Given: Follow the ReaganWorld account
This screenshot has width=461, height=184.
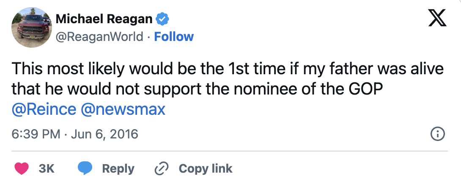Looking at the screenshot, I should (x=174, y=37).
